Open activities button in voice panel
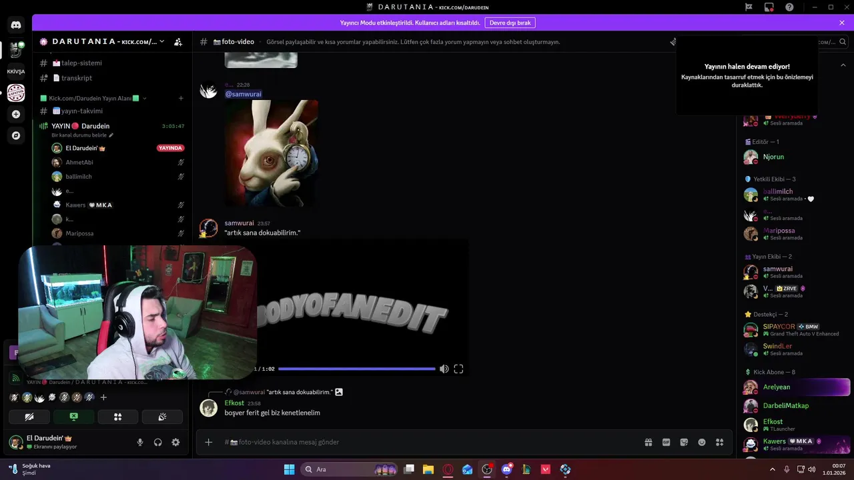This screenshot has height=480, width=854. 117,417
